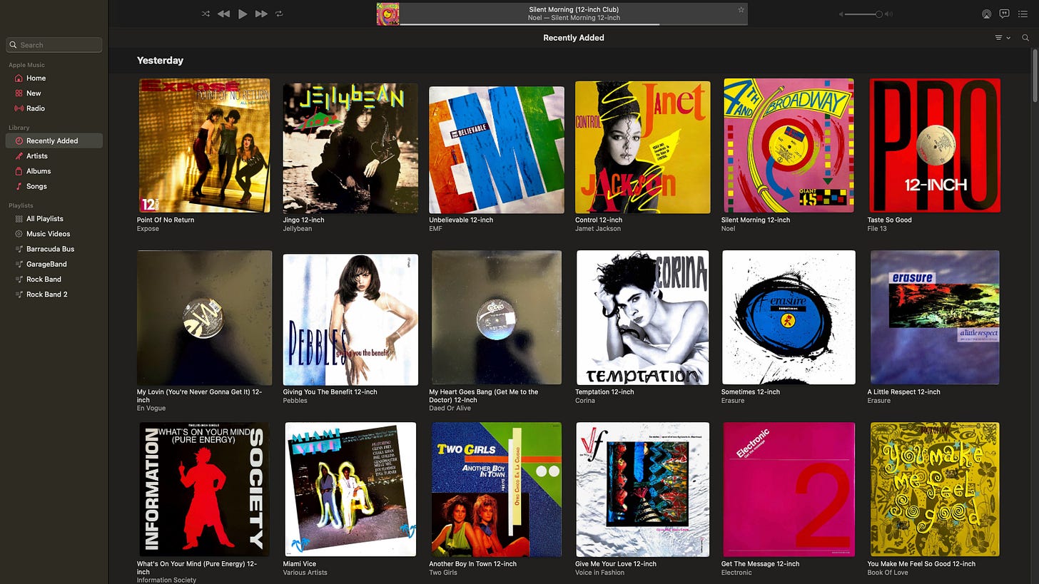The height and width of the screenshot is (584, 1039).
Task: Play the current track
Action: [243, 13]
